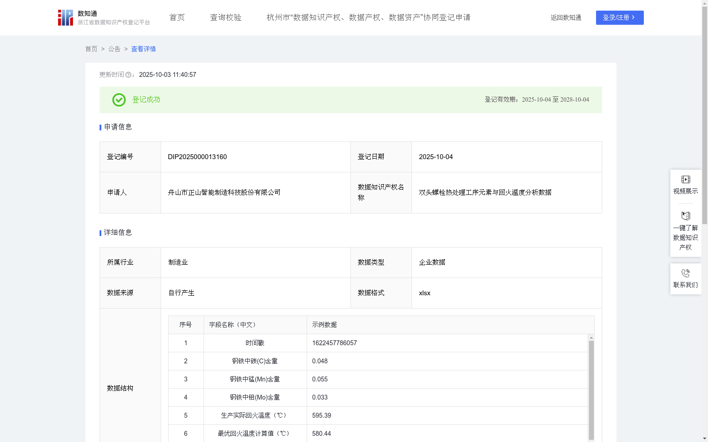Click 公告 in the breadcrumb

[x=114, y=49]
